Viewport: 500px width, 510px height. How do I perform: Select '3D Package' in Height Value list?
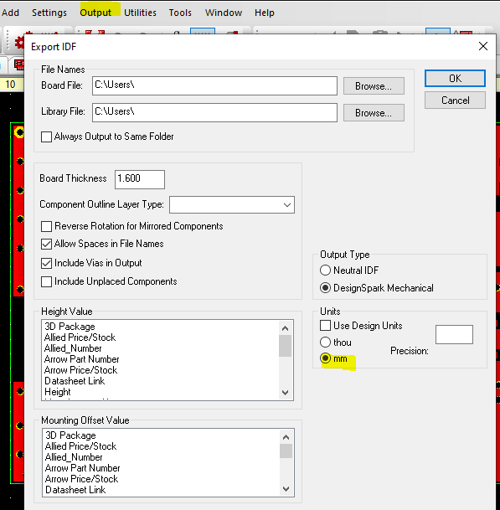(x=70, y=327)
